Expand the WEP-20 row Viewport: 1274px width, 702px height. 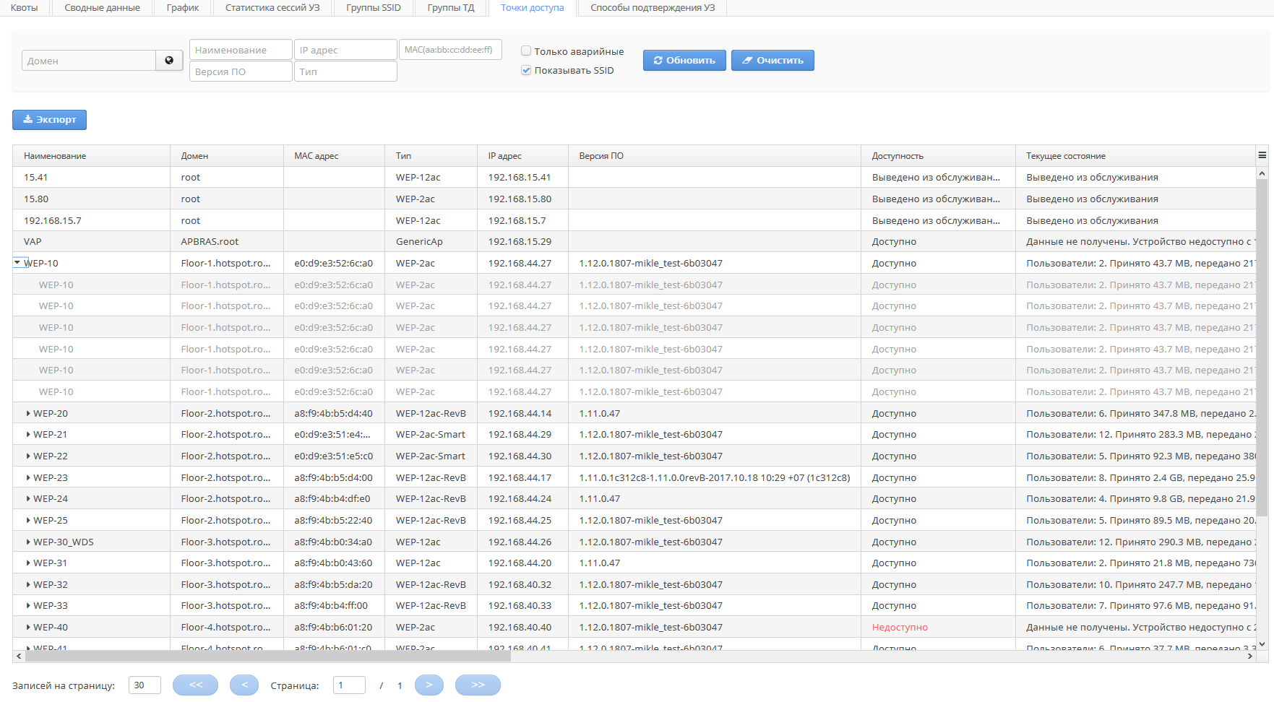(x=28, y=414)
